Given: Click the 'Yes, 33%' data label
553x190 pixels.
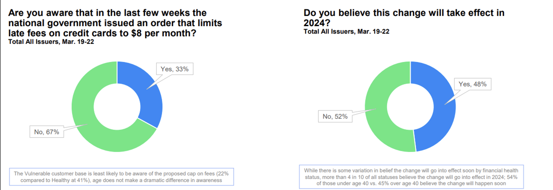Looking at the screenshot, I should 175,69.
